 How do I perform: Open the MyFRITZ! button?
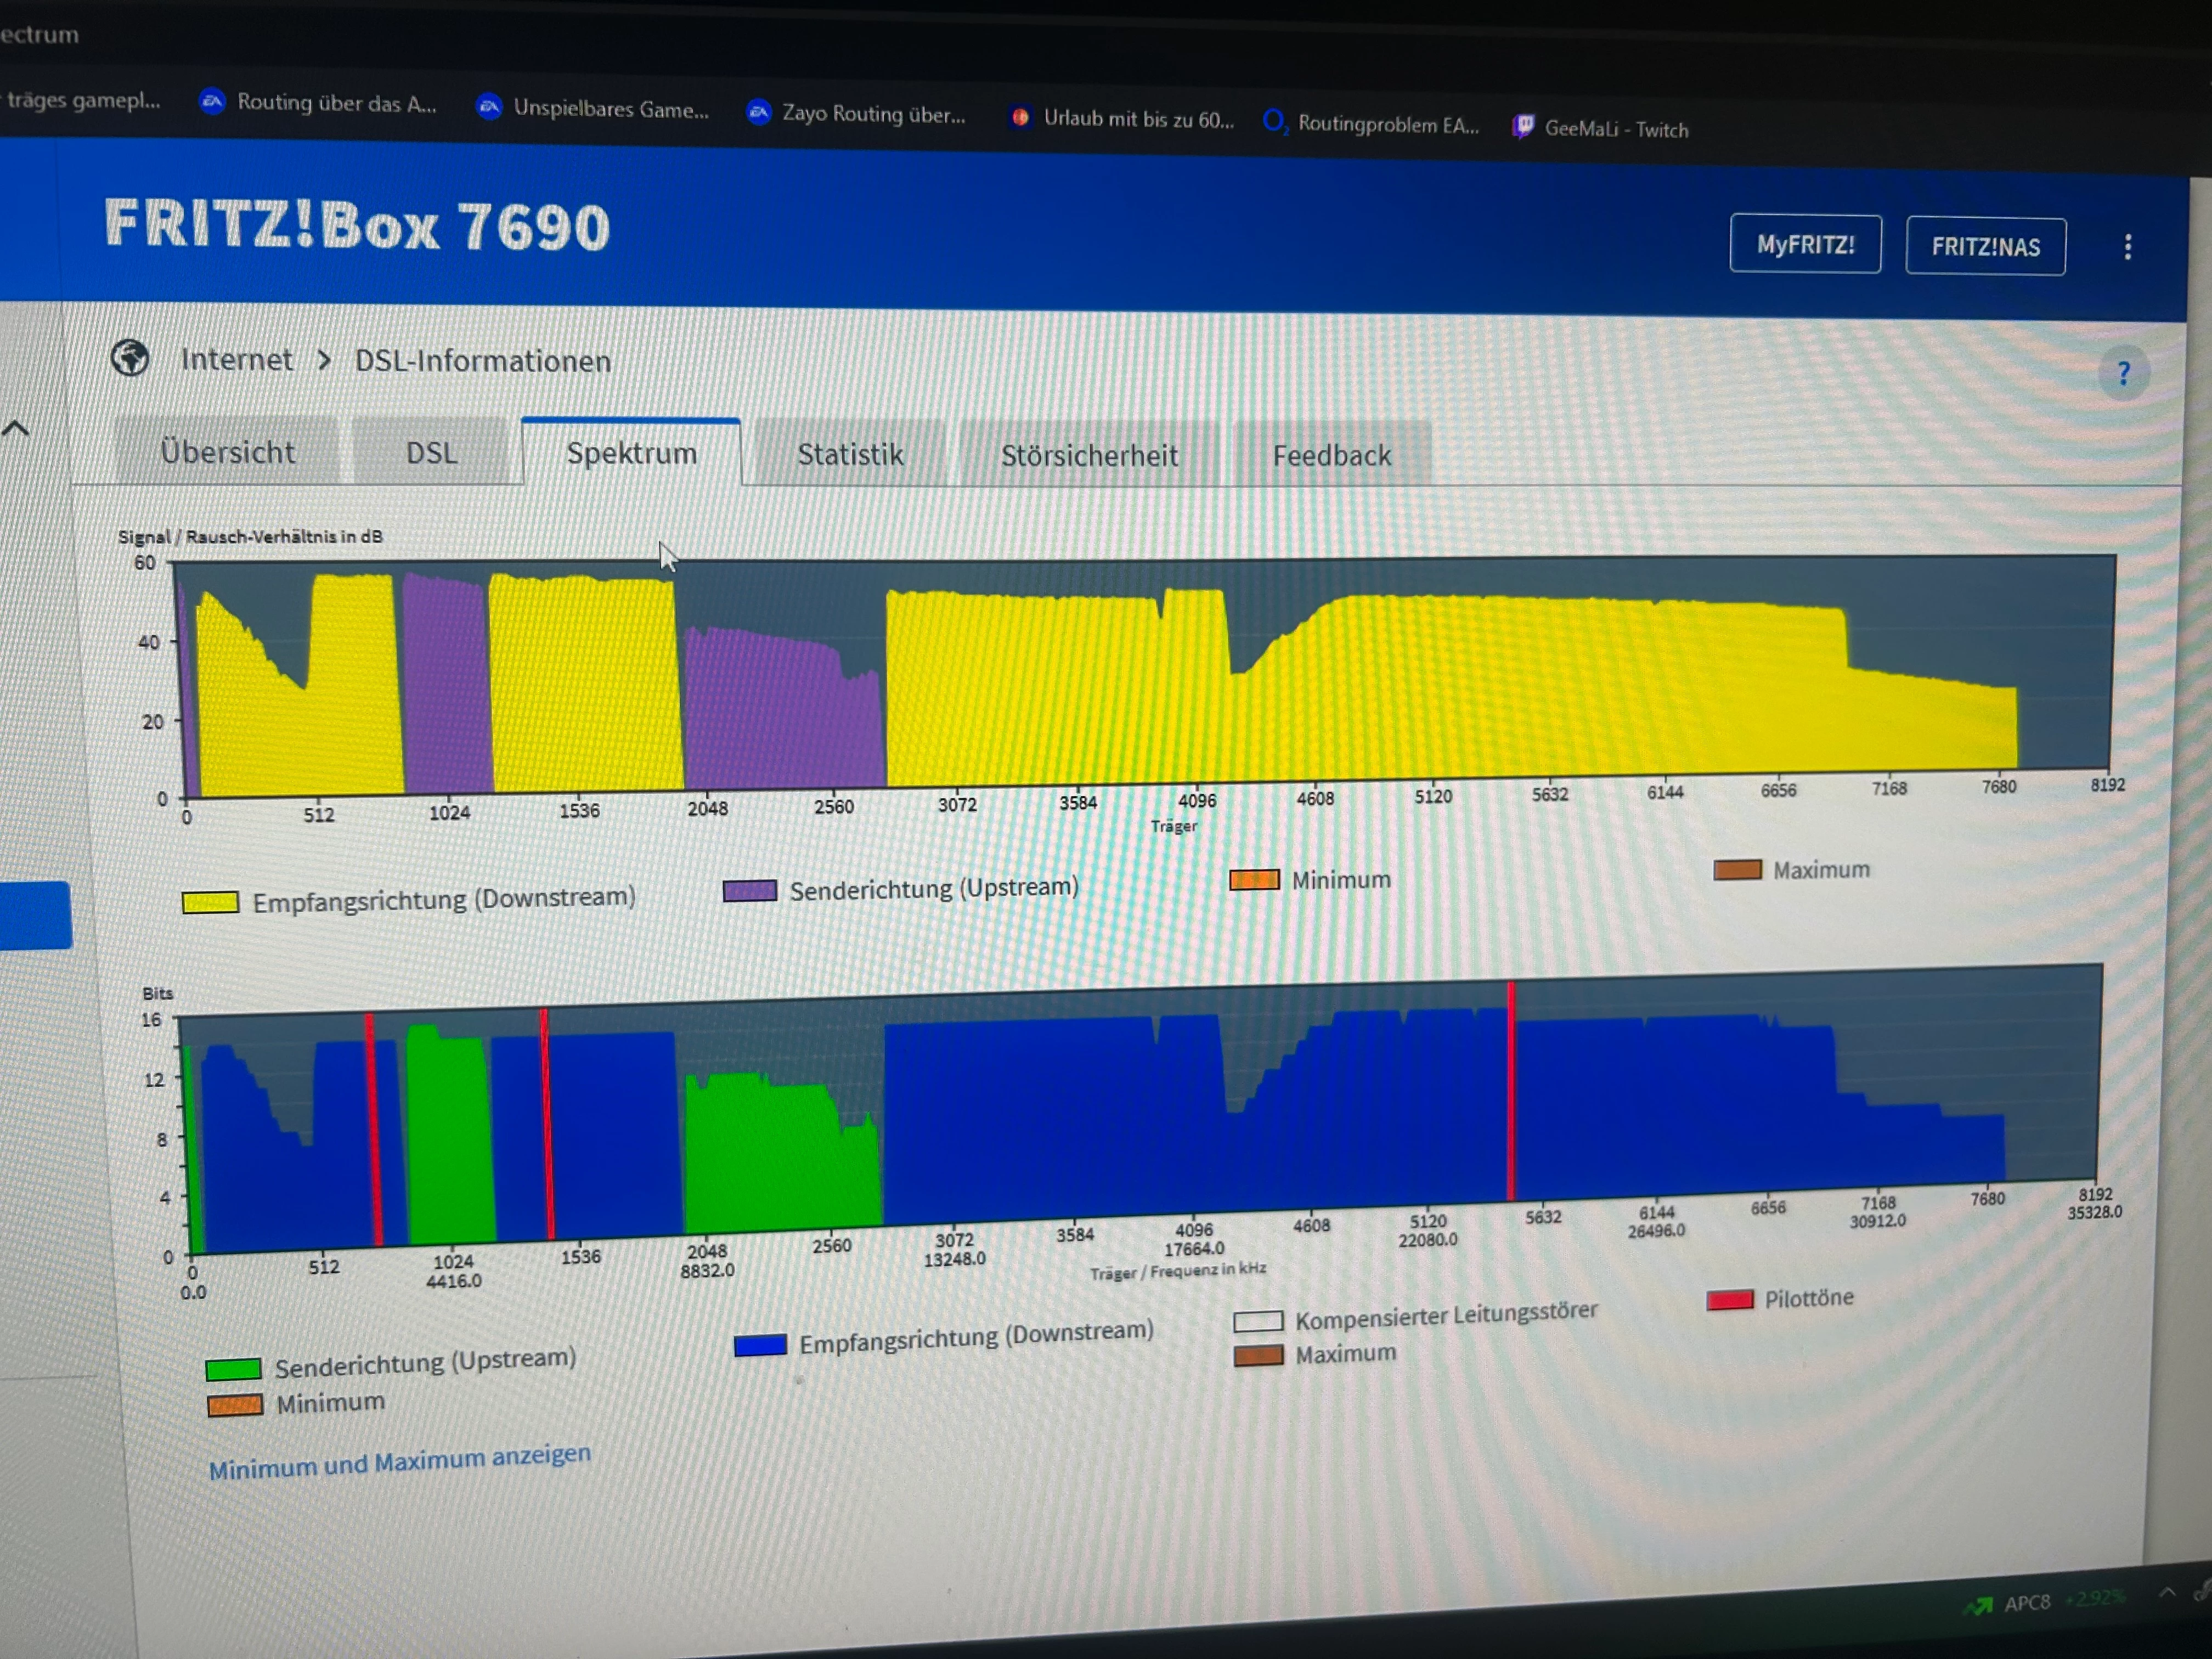pyautogui.click(x=1805, y=244)
